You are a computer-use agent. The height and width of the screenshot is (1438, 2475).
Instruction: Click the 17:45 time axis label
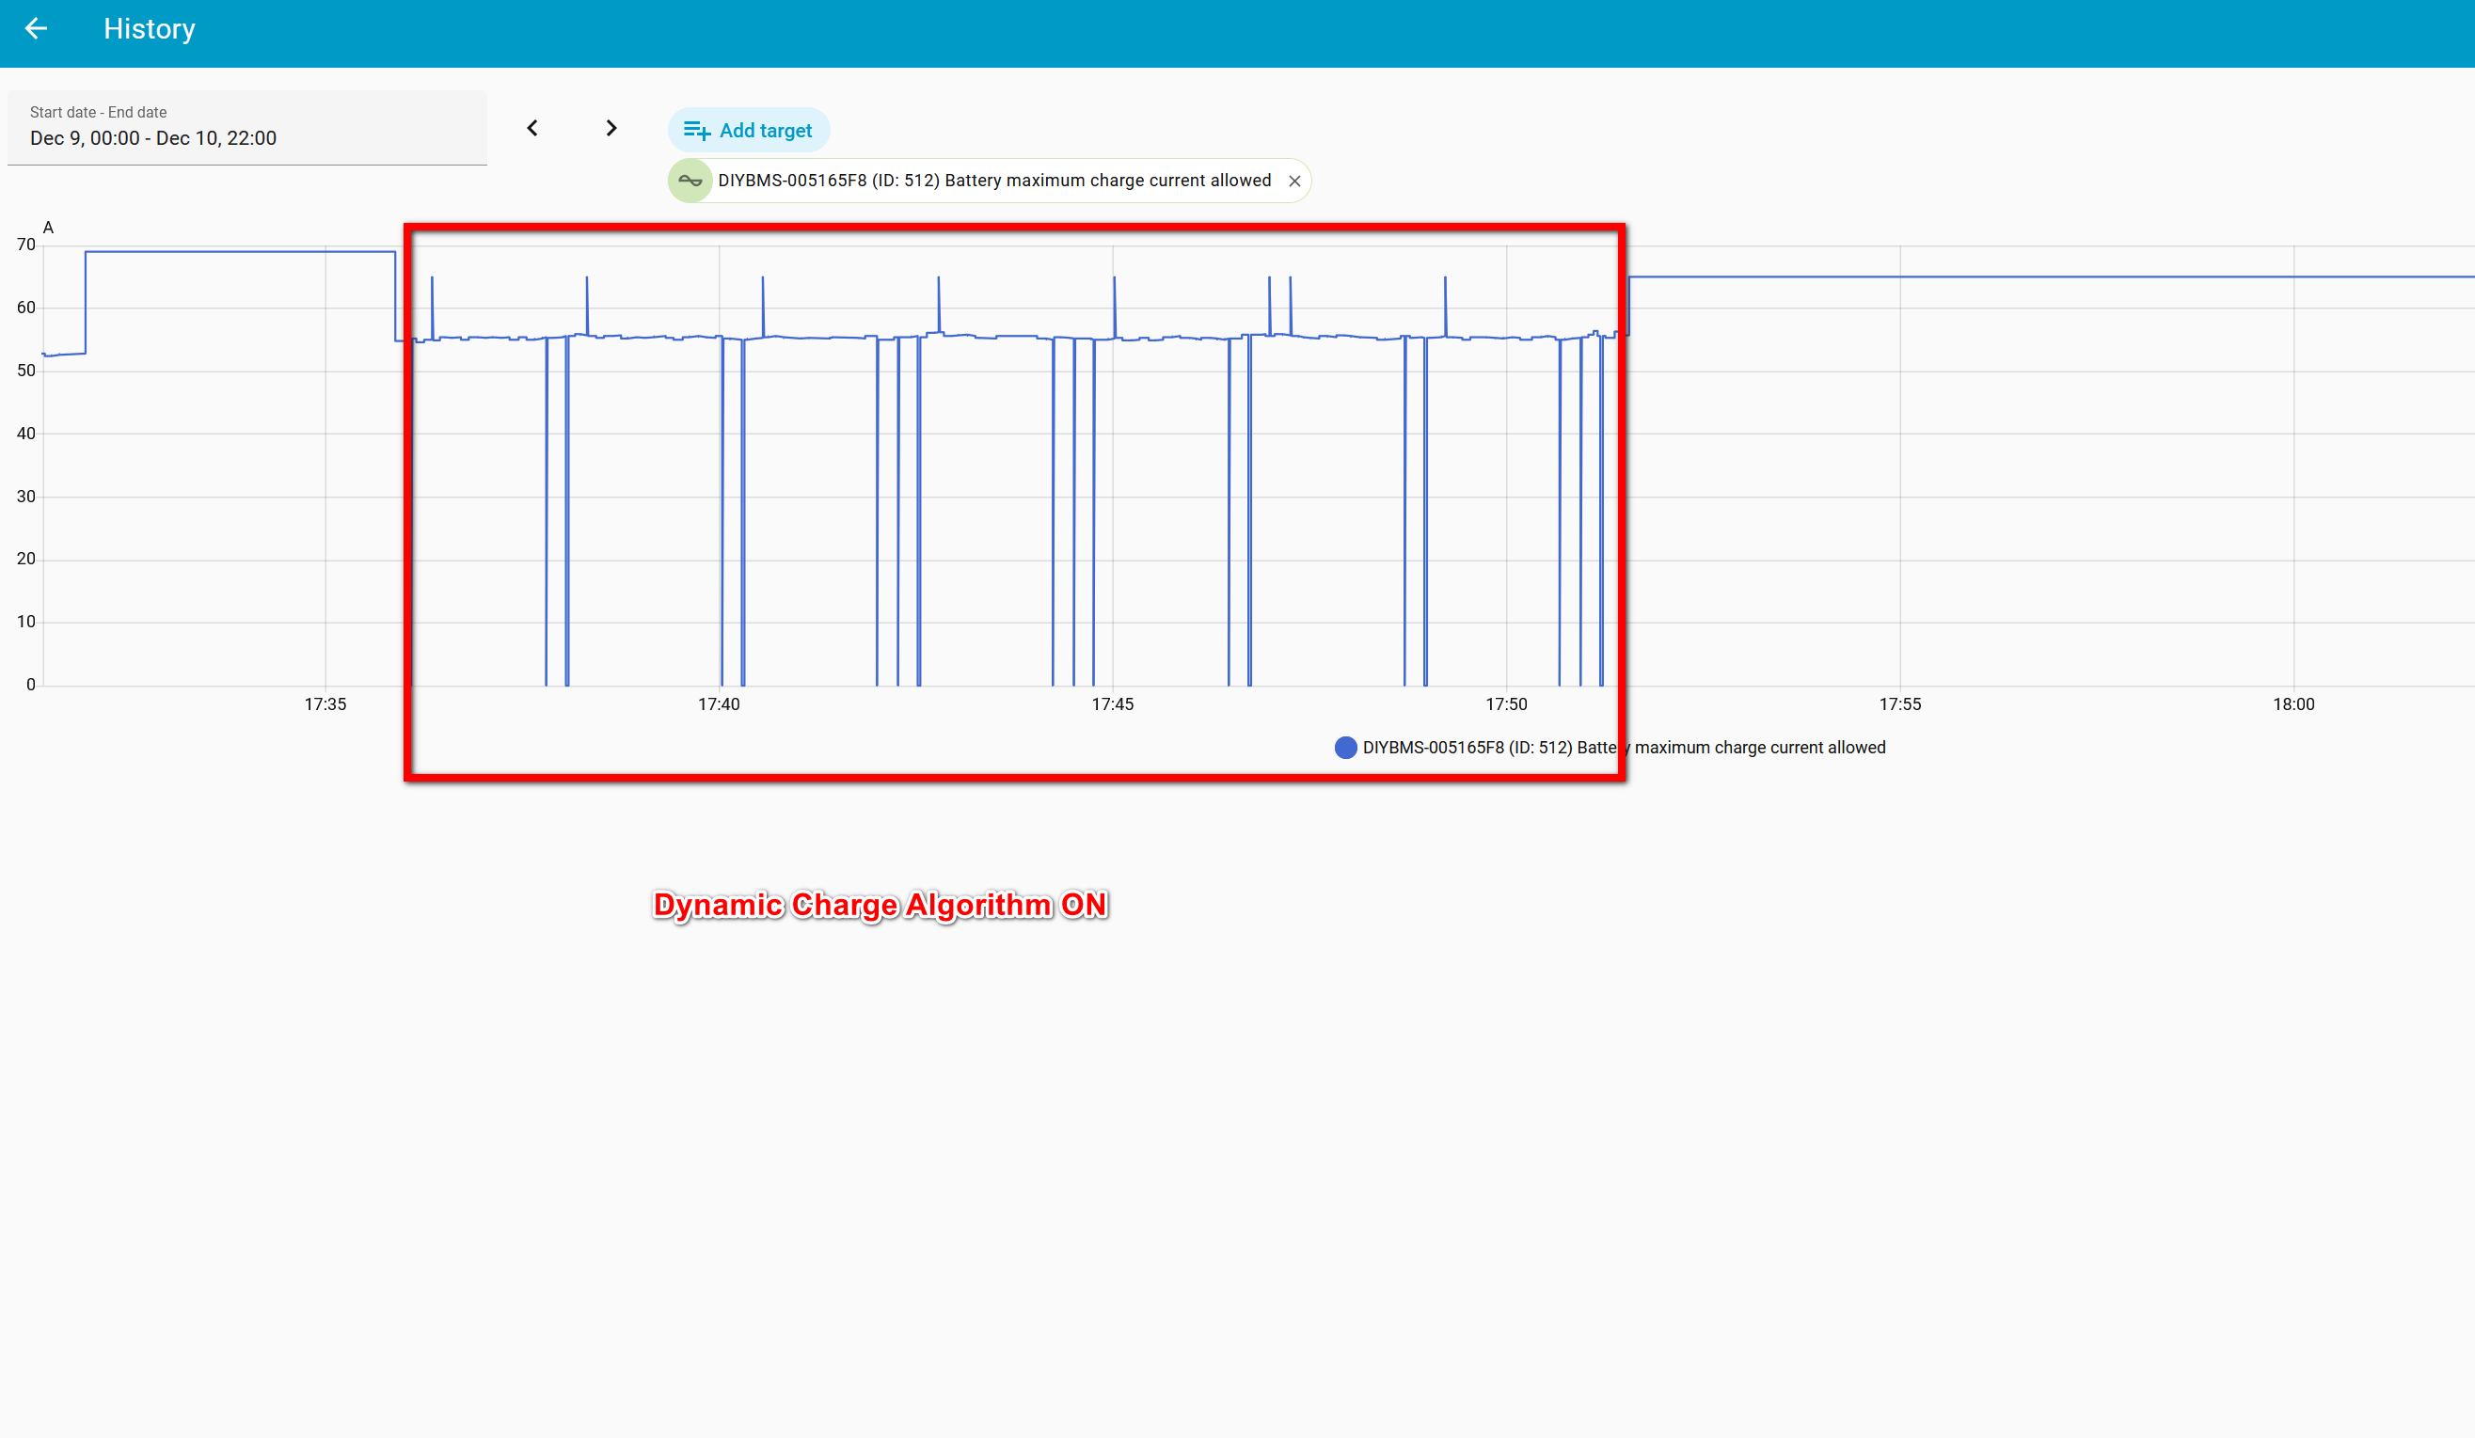[x=1112, y=704]
